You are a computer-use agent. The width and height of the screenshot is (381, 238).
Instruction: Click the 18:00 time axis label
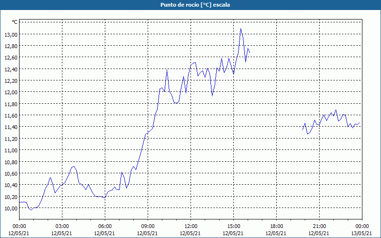click(276, 227)
